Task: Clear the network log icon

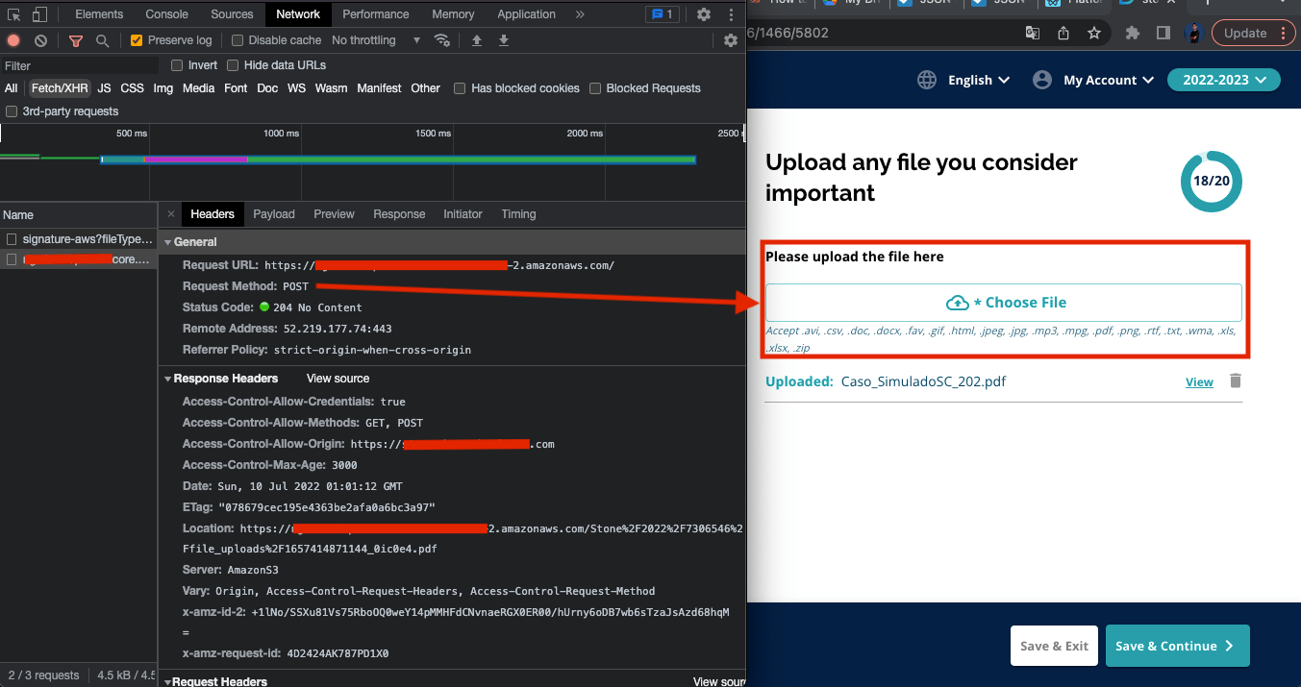Action: click(x=40, y=40)
